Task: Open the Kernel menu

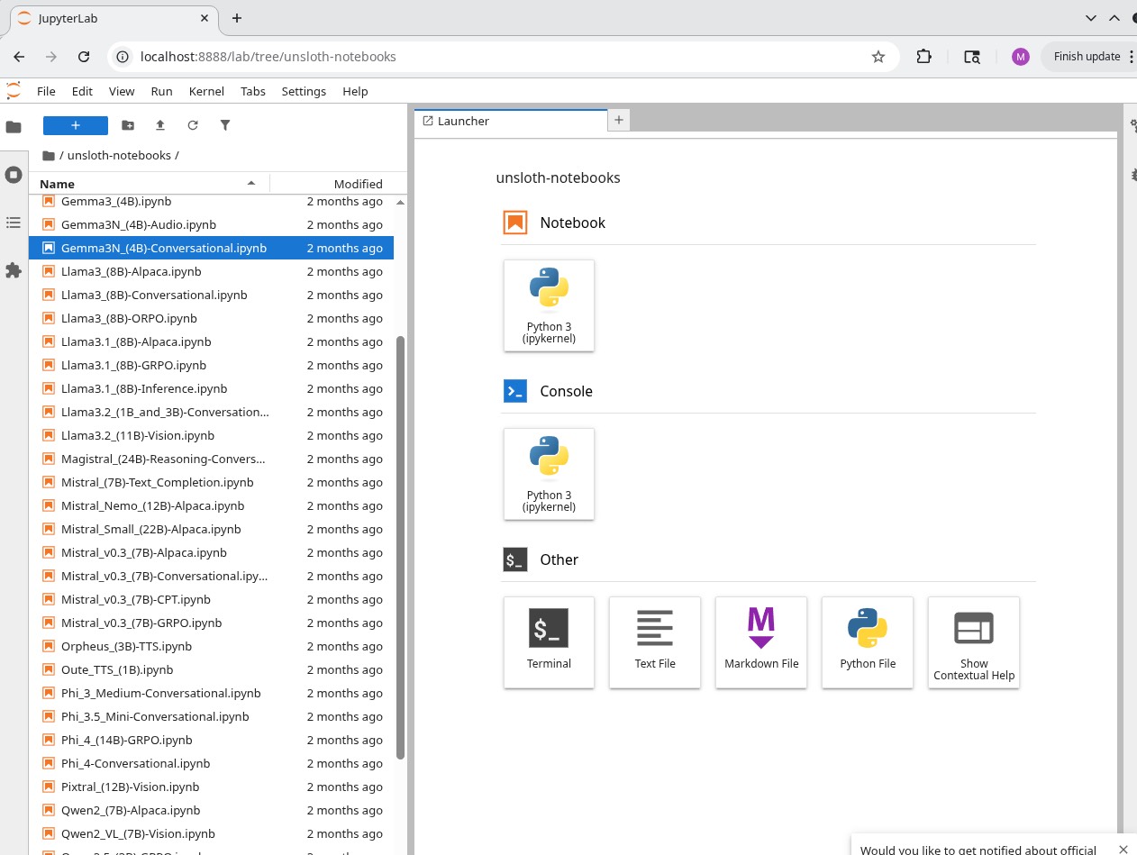Action: (x=206, y=91)
